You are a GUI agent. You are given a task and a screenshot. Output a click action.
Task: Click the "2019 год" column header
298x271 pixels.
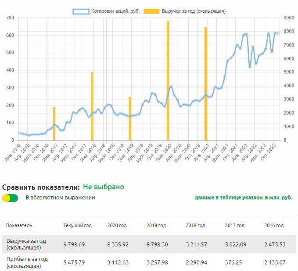(156, 225)
